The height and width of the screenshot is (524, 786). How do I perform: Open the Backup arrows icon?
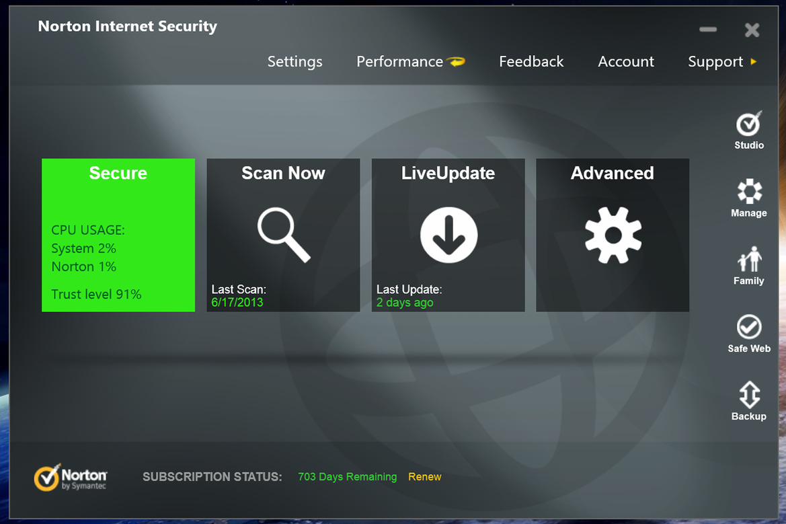(x=750, y=395)
